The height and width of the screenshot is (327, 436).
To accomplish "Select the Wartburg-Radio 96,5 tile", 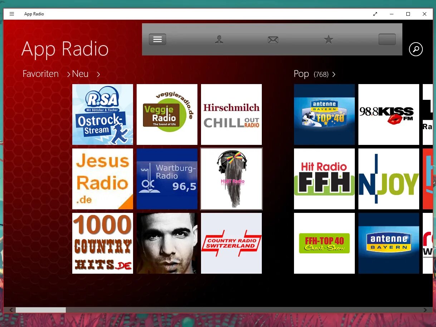I will pos(167,179).
